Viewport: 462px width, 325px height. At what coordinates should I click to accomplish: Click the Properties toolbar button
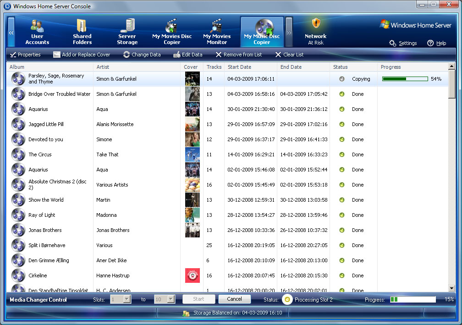click(x=25, y=55)
